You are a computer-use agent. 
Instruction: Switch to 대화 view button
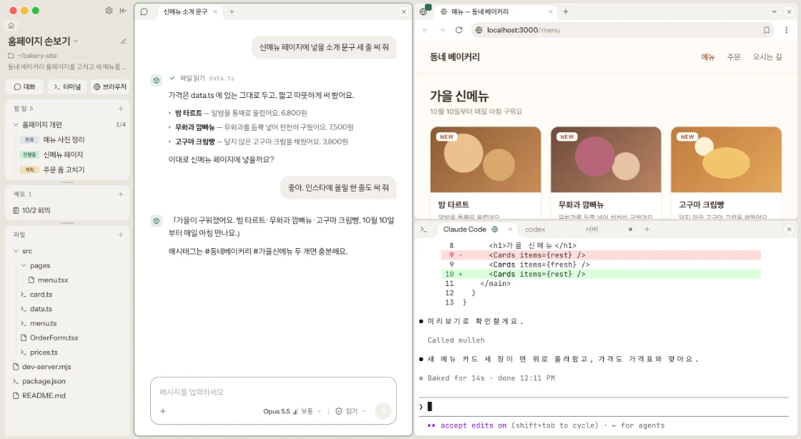pyautogui.click(x=24, y=87)
